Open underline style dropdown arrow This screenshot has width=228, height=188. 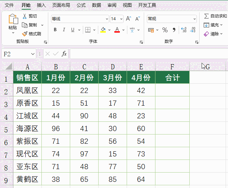pyautogui.click(x=79, y=30)
